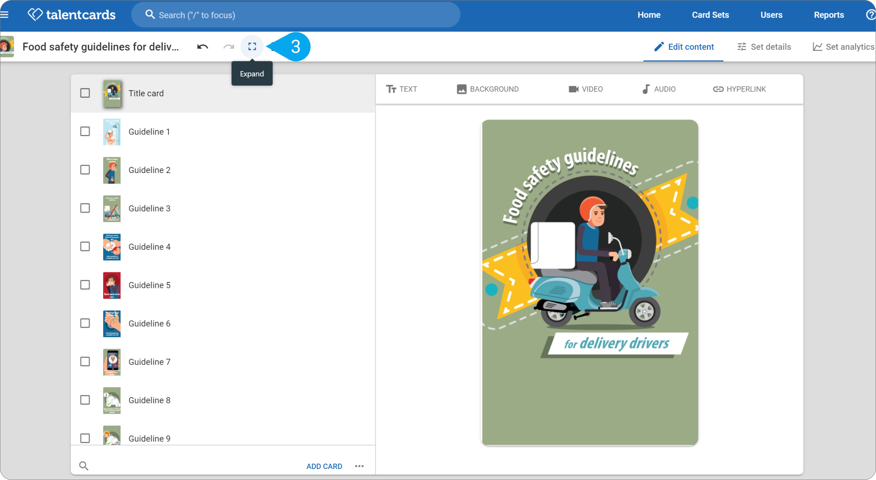This screenshot has height=480, width=876.
Task: Select the Guideline 3 checkbox
Action: coord(85,208)
